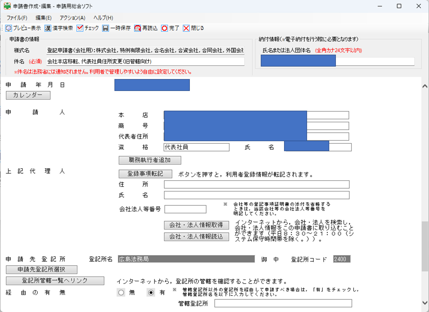The width and height of the screenshot is (429, 312).
Task: Click the application icon in title bar
Action: click(x=7, y=6)
